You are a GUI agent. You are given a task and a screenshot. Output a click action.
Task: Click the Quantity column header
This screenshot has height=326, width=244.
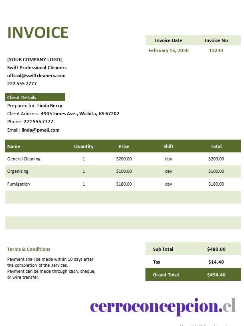pyautogui.click(x=84, y=146)
